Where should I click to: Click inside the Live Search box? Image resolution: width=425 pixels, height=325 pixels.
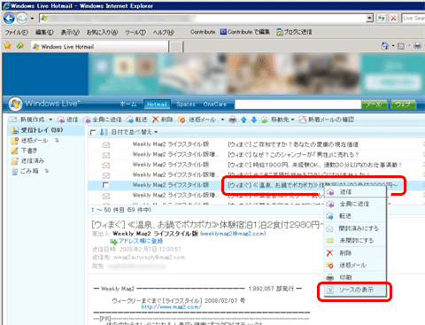(x=413, y=19)
